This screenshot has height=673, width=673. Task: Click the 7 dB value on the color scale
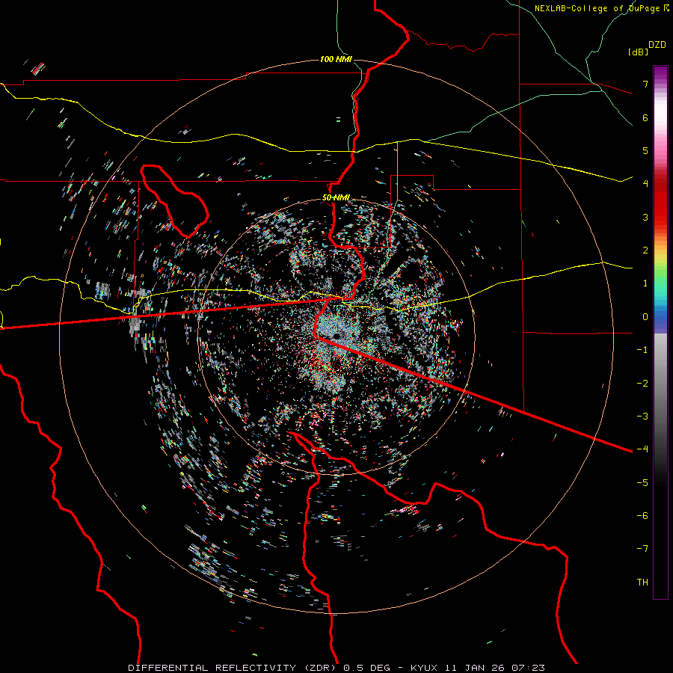645,84
